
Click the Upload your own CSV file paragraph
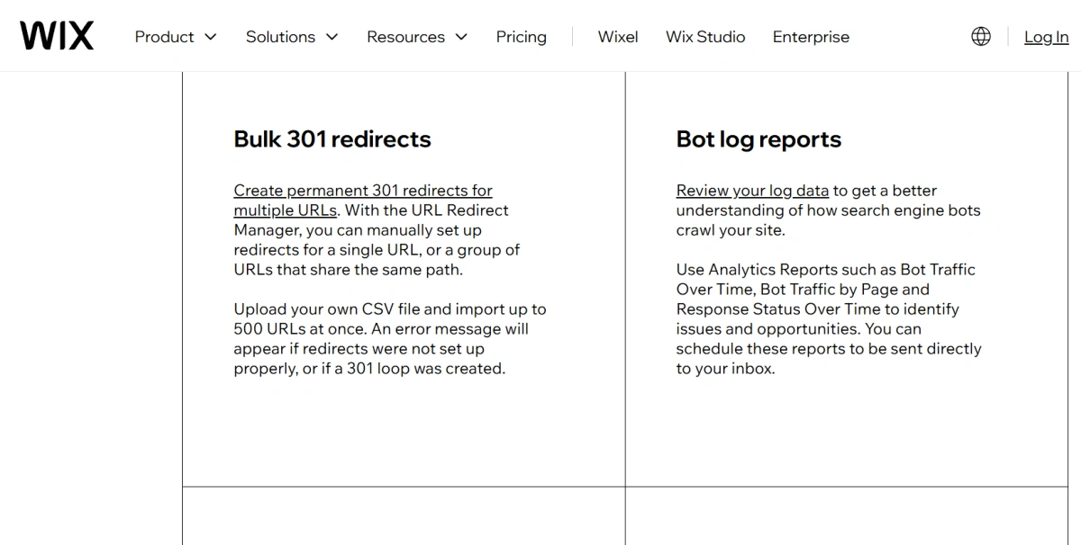tap(390, 339)
